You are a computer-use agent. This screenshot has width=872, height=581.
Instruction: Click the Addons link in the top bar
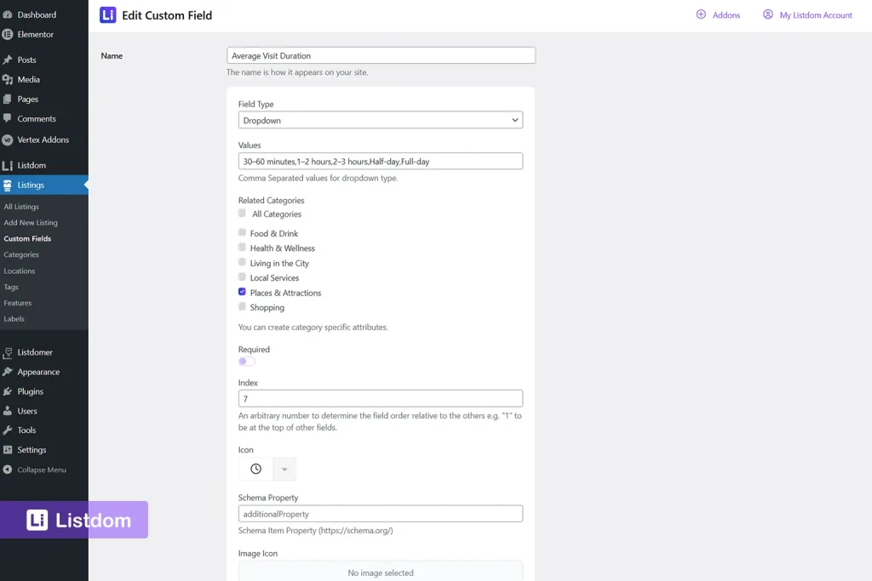point(721,14)
